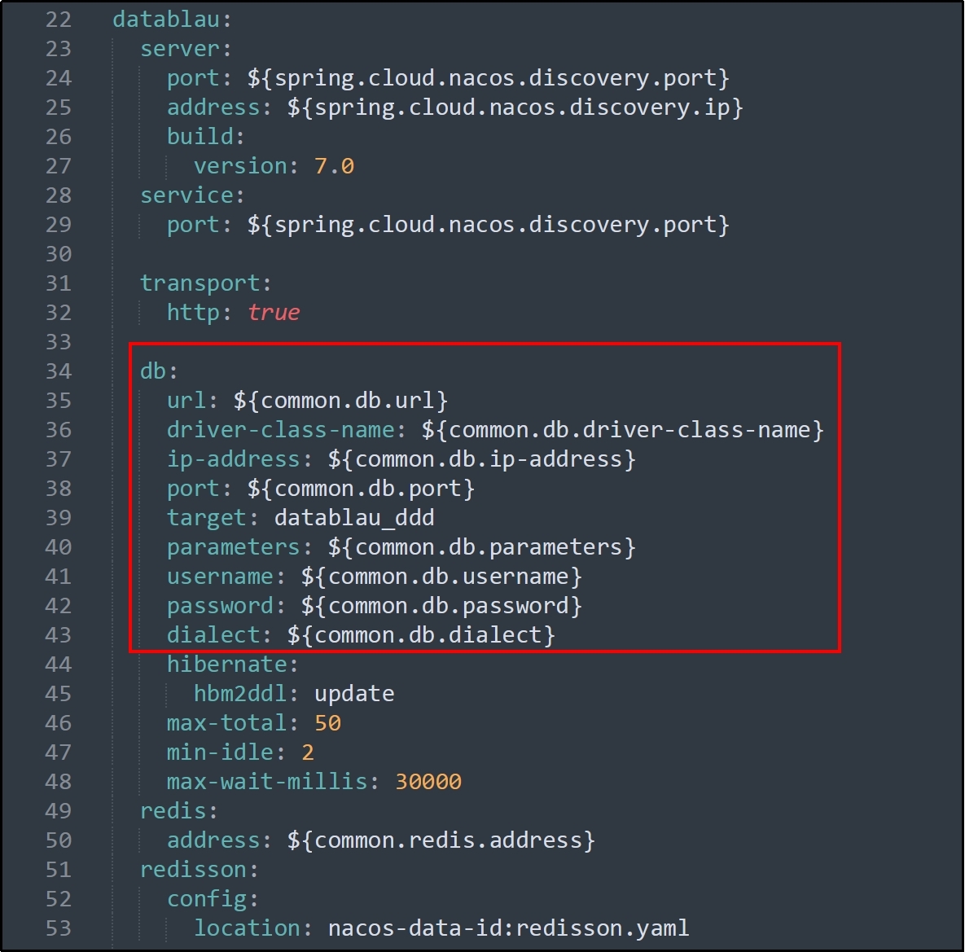The width and height of the screenshot is (965, 952).
Task: Click the 'redisson:' key
Action: tap(199, 870)
